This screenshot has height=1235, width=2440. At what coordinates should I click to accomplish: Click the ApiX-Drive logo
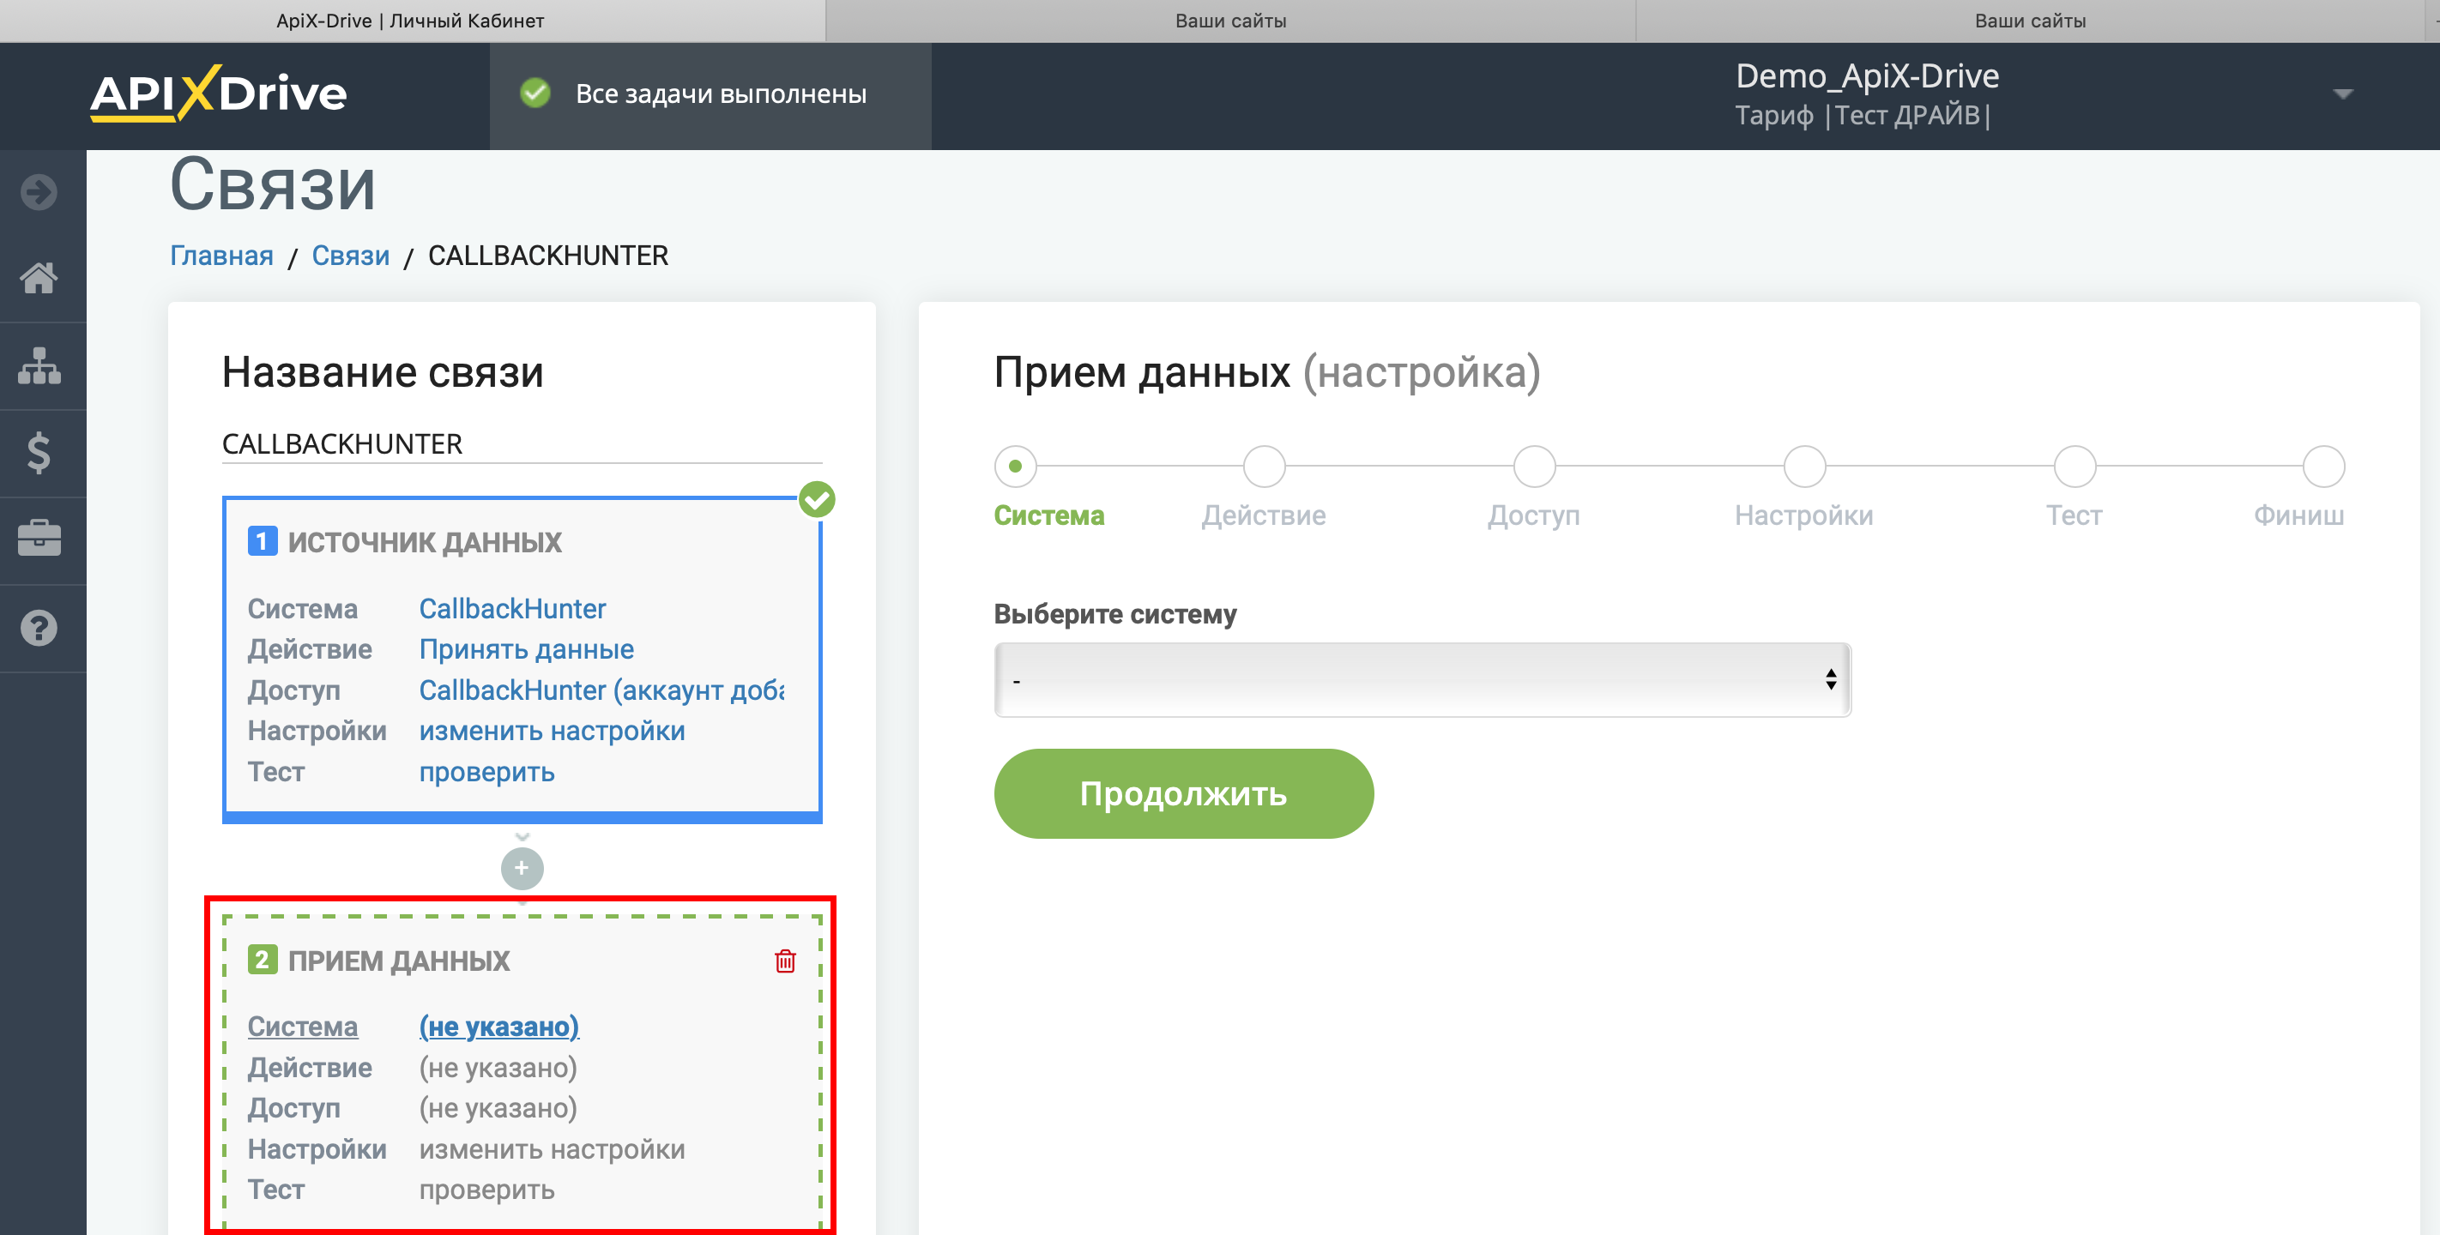tap(219, 93)
